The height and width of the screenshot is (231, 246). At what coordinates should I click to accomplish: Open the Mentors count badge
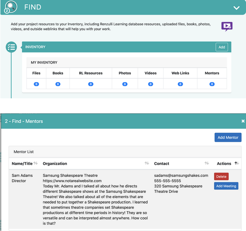[212, 84]
